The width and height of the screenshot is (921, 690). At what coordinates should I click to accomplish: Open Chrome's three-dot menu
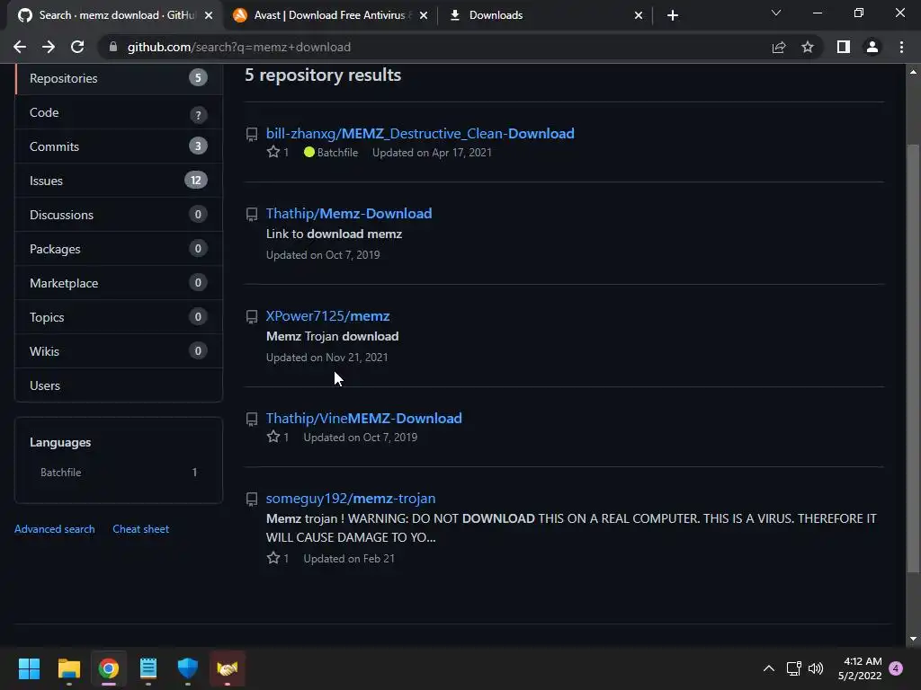[901, 47]
